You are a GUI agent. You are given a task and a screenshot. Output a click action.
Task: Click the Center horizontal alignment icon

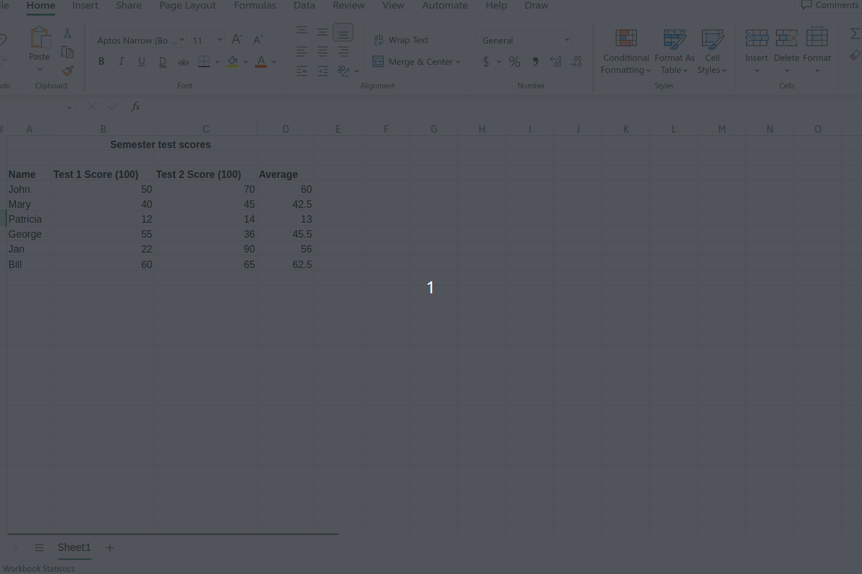click(x=322, y=52)
